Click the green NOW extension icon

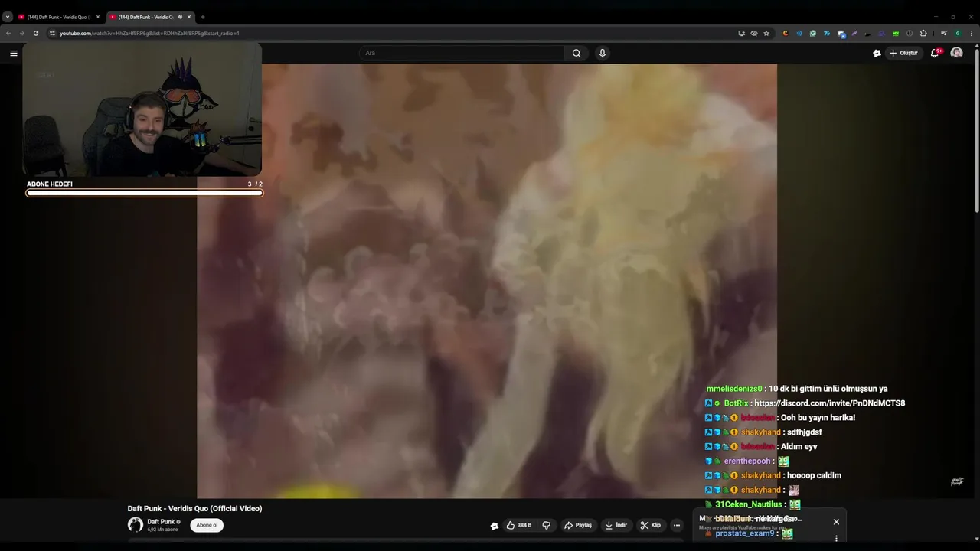[896, 33]
